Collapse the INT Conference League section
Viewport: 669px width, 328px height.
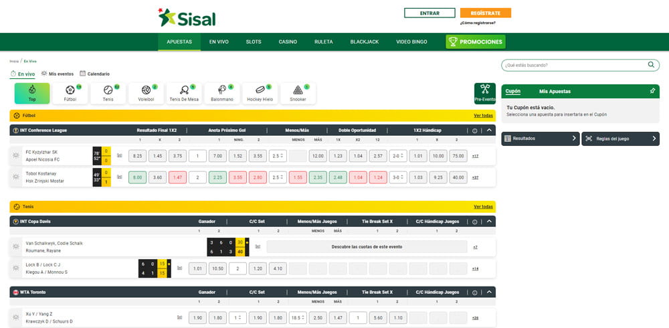click(x=489, y=131)
